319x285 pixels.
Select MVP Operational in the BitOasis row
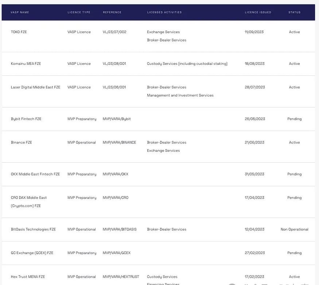[x=82, y=229]
